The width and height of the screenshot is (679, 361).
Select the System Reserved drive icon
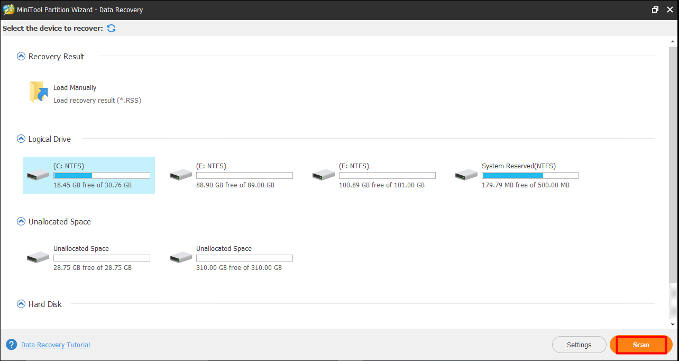coord(466,175)
